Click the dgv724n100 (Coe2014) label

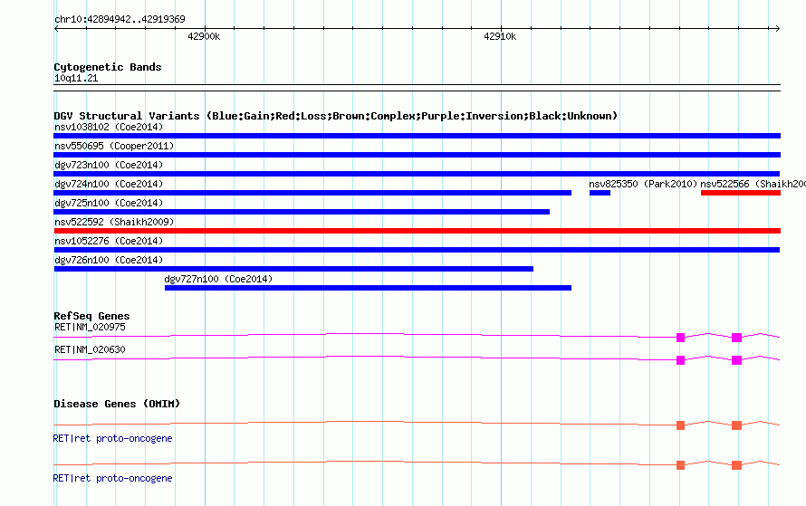coord(109,184)
